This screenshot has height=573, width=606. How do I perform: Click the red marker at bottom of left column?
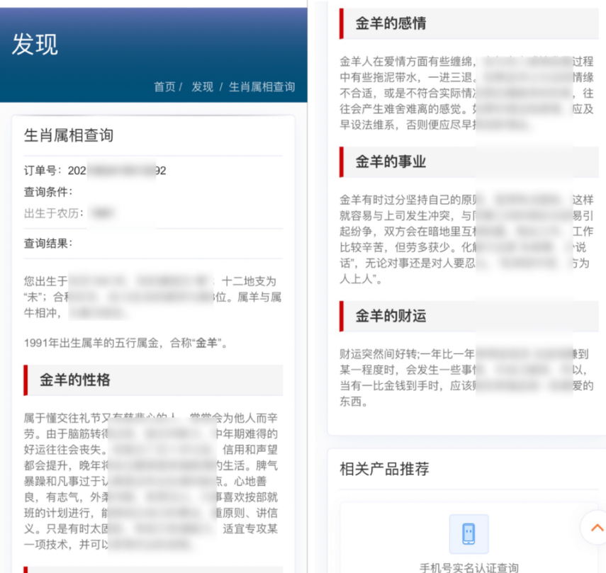coord(26,570)
